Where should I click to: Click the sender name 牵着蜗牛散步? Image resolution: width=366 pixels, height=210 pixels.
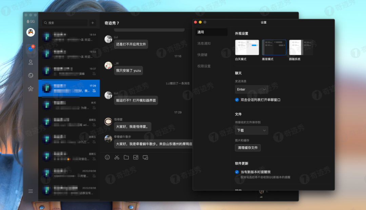[123, 137]
